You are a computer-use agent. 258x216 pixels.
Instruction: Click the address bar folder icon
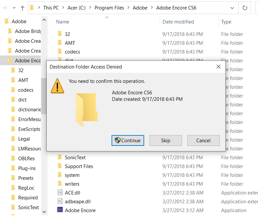pyautogui.click(x=32, y=8)
